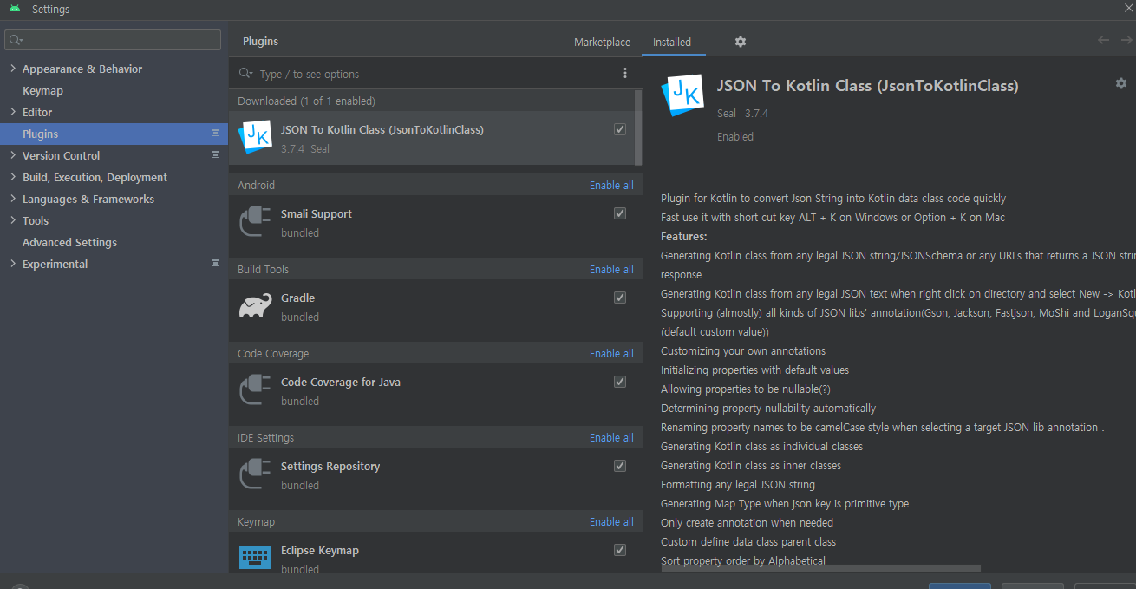Click the Code Coverage for Java icon

[x=255, y=390]
